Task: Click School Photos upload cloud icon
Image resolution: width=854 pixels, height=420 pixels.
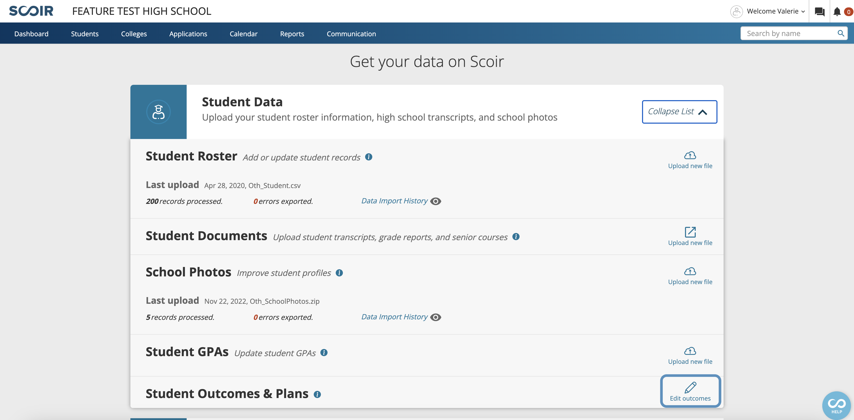Action: [x=690, y=271]
